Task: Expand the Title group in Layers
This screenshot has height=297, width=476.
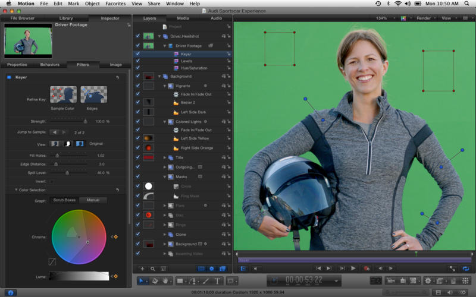Action: tap(165, 157)
